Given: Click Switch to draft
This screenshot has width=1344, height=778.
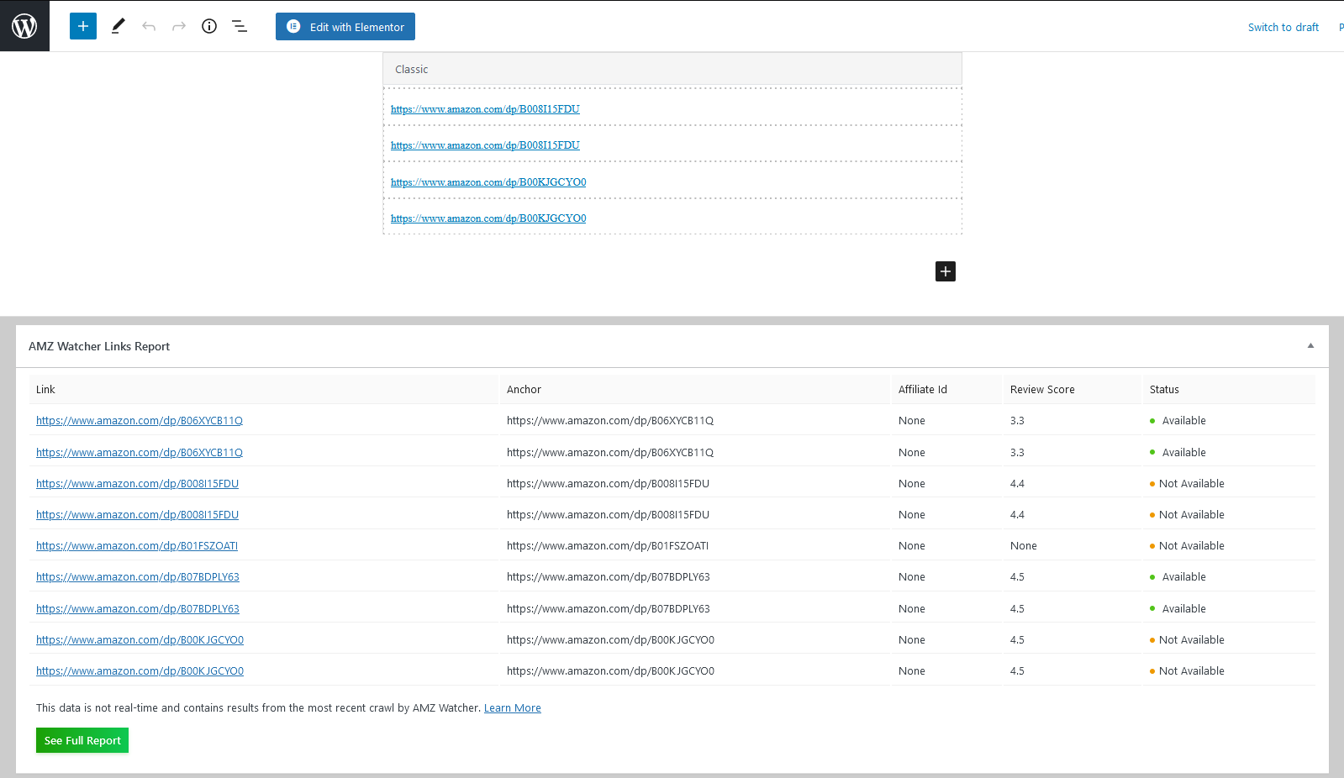Looking at the screenshot, I should [x=1283, y=27].
